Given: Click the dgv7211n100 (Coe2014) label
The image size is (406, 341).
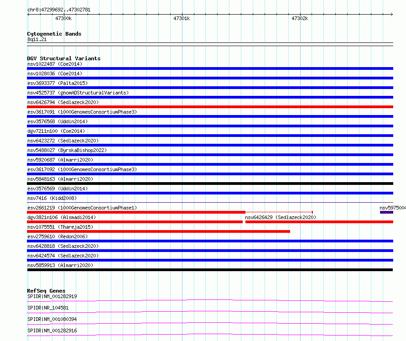Looking at the screenshot, I should coord(56,131).
